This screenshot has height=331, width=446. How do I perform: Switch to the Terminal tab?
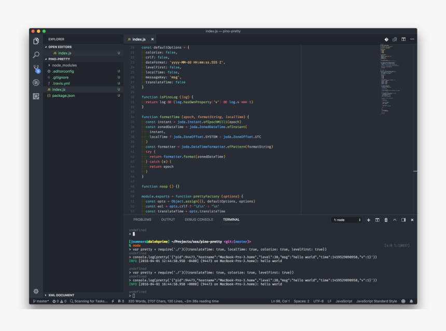point(231,220)
